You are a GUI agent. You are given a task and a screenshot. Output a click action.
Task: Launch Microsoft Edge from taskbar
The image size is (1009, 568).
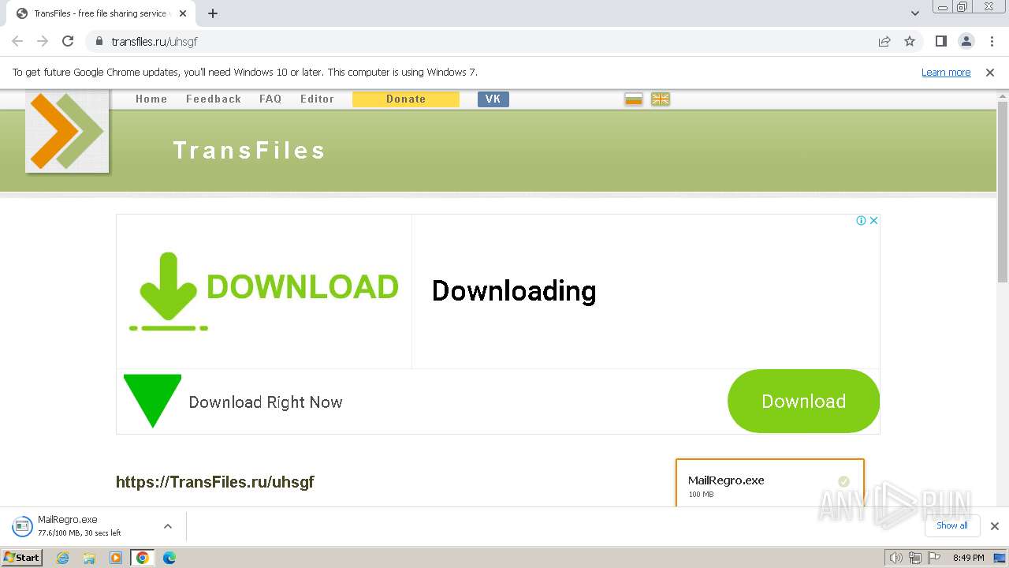tap(169, 558)
